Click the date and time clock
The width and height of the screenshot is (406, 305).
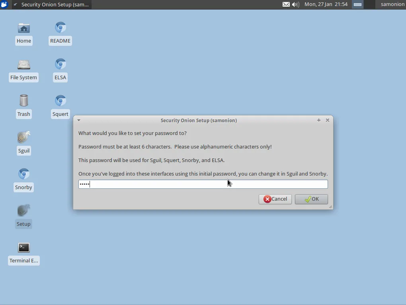tap(326, 4)
